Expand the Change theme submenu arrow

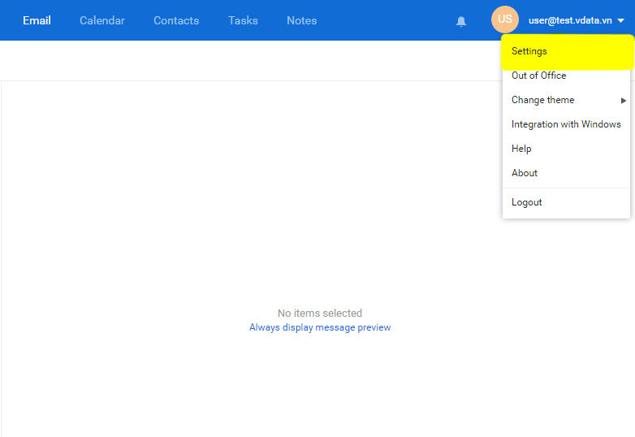[x=624, y=101]
